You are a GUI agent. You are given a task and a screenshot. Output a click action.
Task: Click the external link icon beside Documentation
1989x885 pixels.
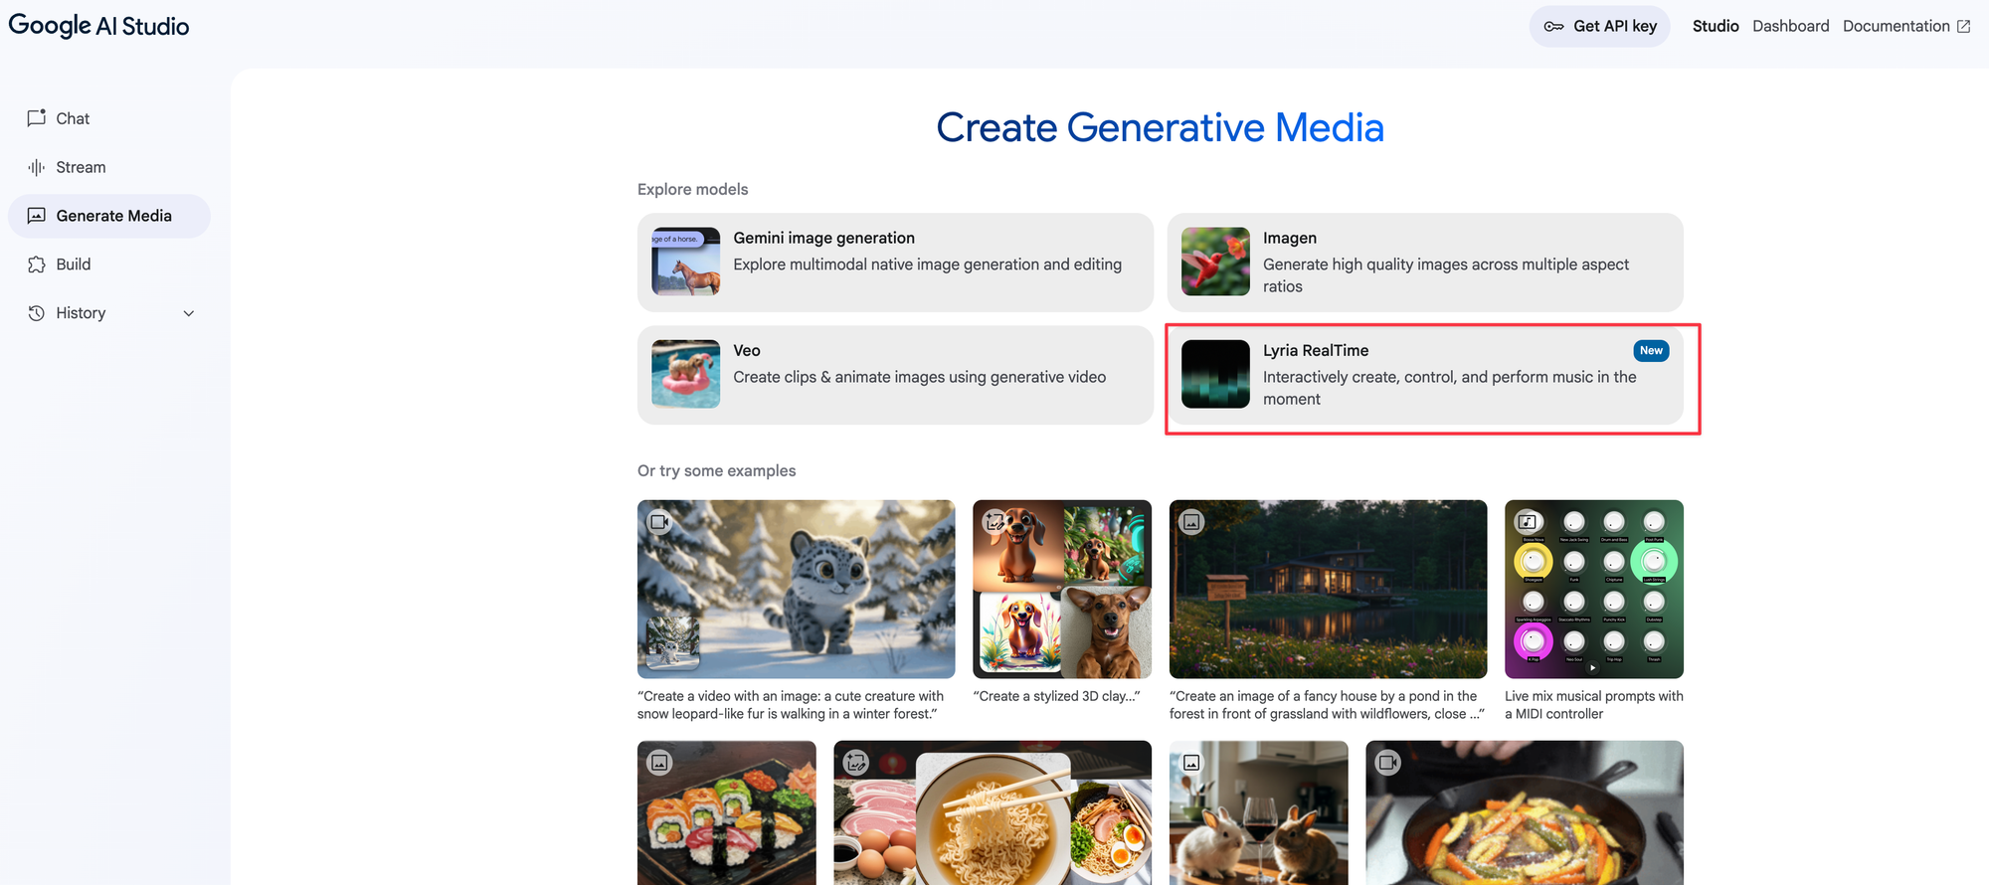[1963, 27]
